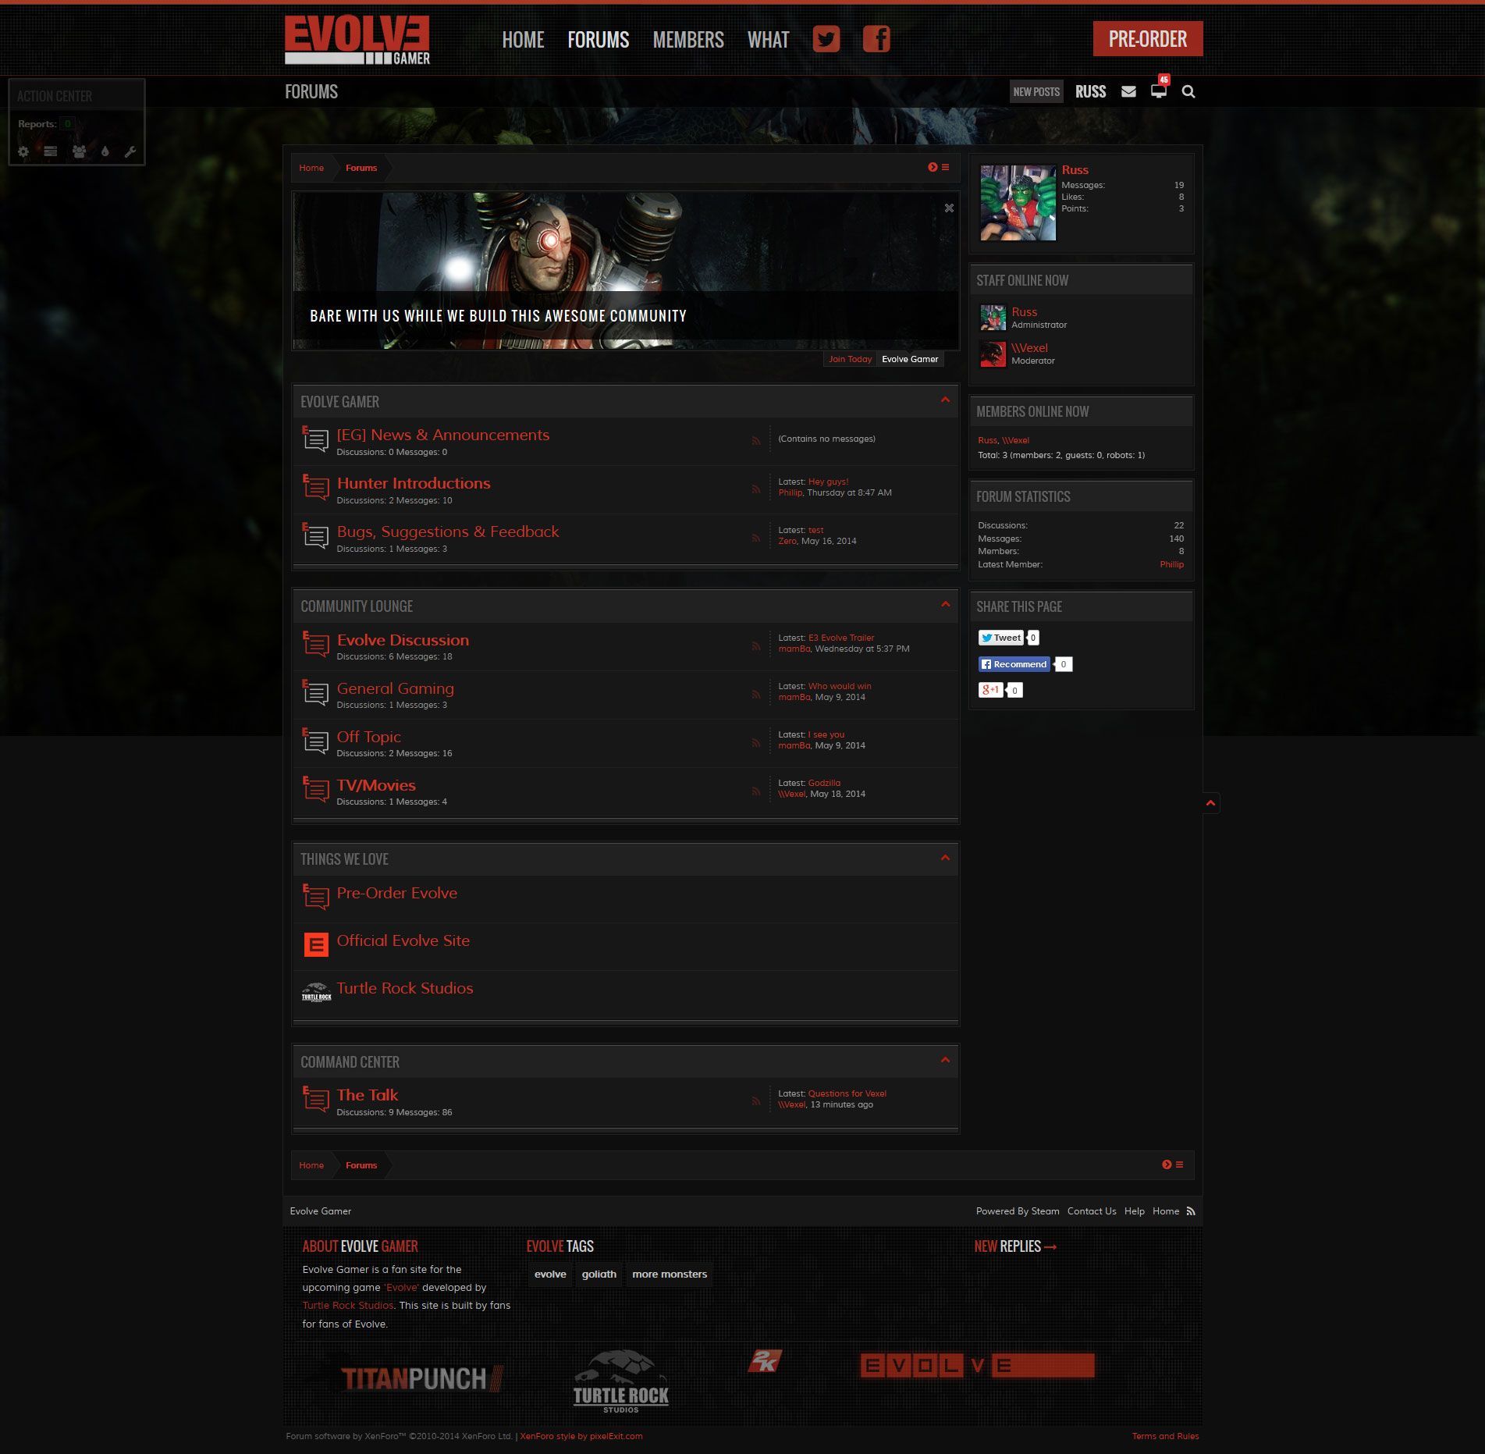Click RSS icon for The Talk
The image size is (1485, 1454).
(x=755, y=1101)
